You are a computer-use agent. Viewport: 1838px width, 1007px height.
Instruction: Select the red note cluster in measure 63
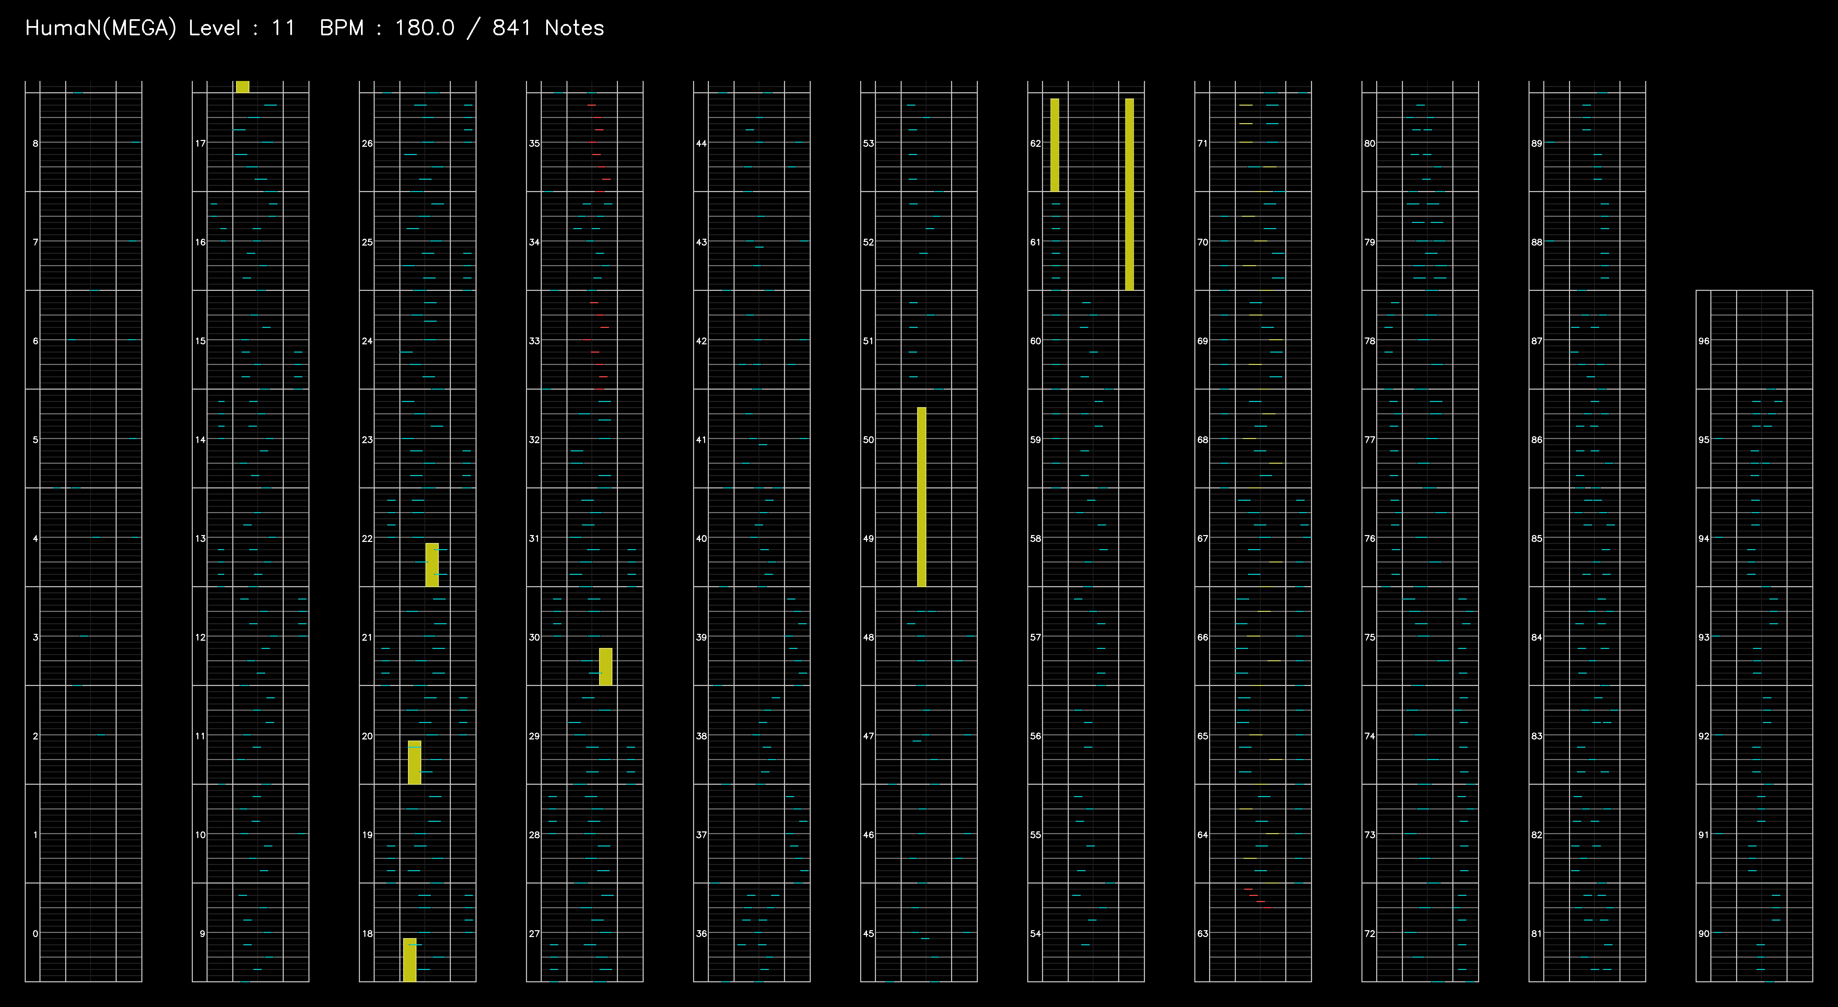coord(1258,899)
